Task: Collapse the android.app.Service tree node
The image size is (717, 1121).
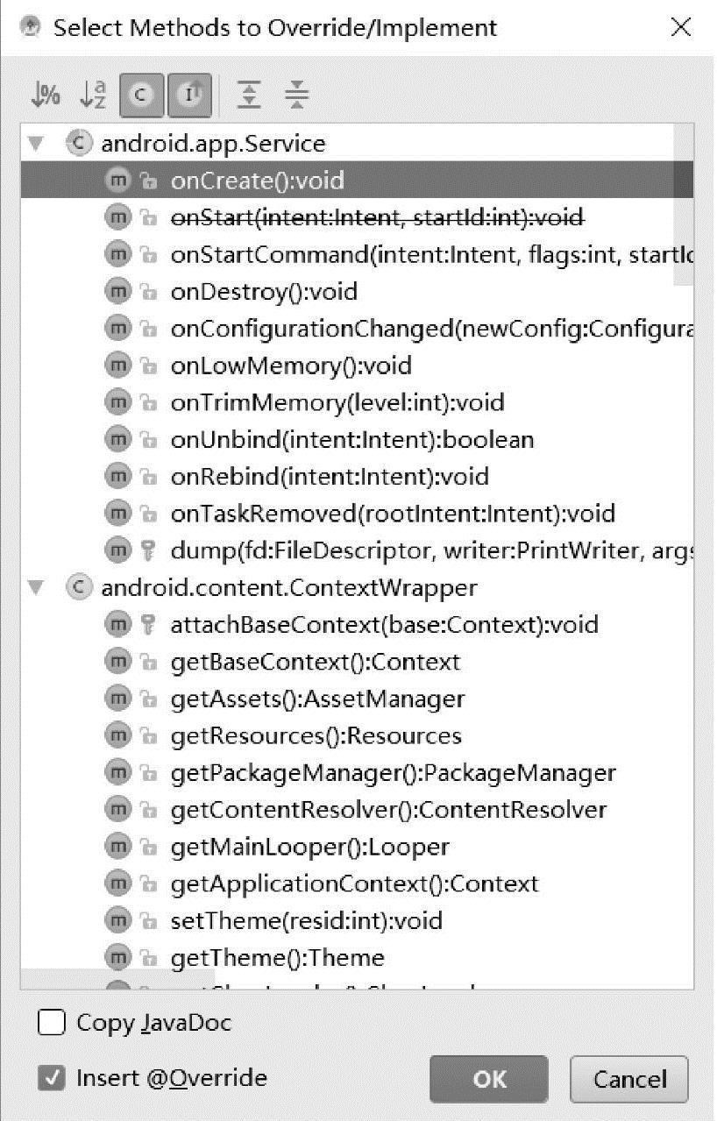Action: pyautogui.click(x=36, y=144)
